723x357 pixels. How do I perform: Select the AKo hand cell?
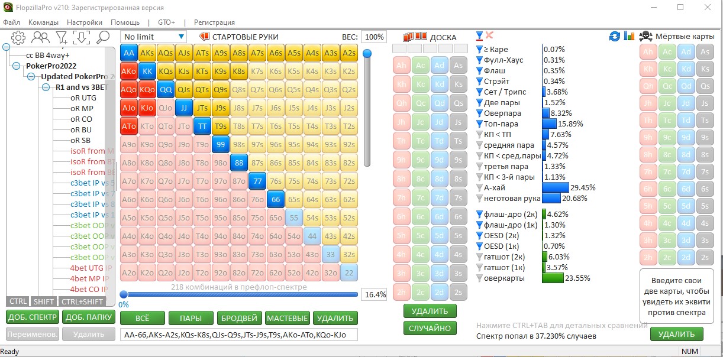pyautogui.click(x=128, y=71)
